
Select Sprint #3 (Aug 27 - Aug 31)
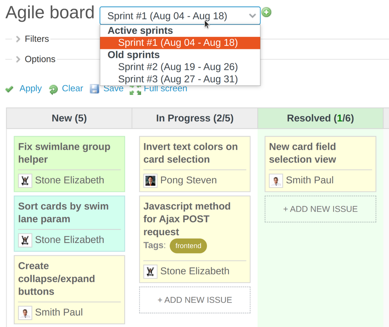click(178, 79)
